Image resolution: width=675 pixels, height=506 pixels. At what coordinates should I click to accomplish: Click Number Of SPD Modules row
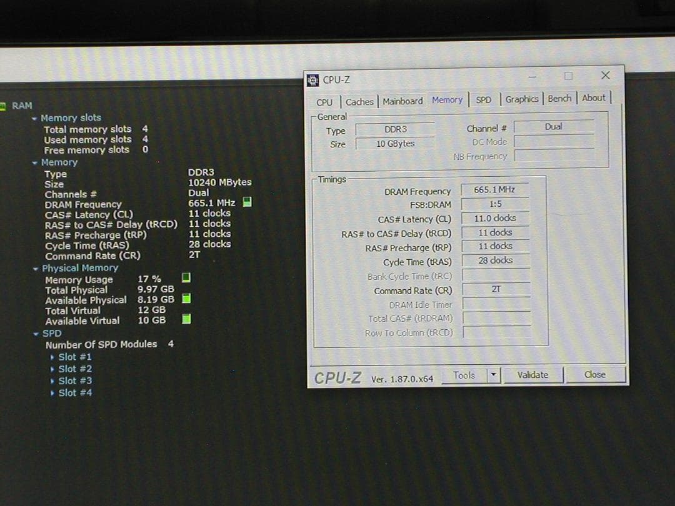point(110,344)
